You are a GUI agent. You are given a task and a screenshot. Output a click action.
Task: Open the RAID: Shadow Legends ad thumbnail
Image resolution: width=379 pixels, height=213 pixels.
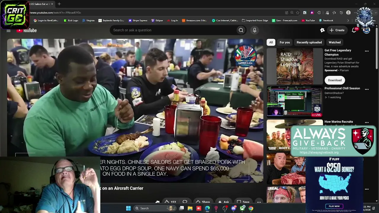pyautogui.click(x=295, y=66)
